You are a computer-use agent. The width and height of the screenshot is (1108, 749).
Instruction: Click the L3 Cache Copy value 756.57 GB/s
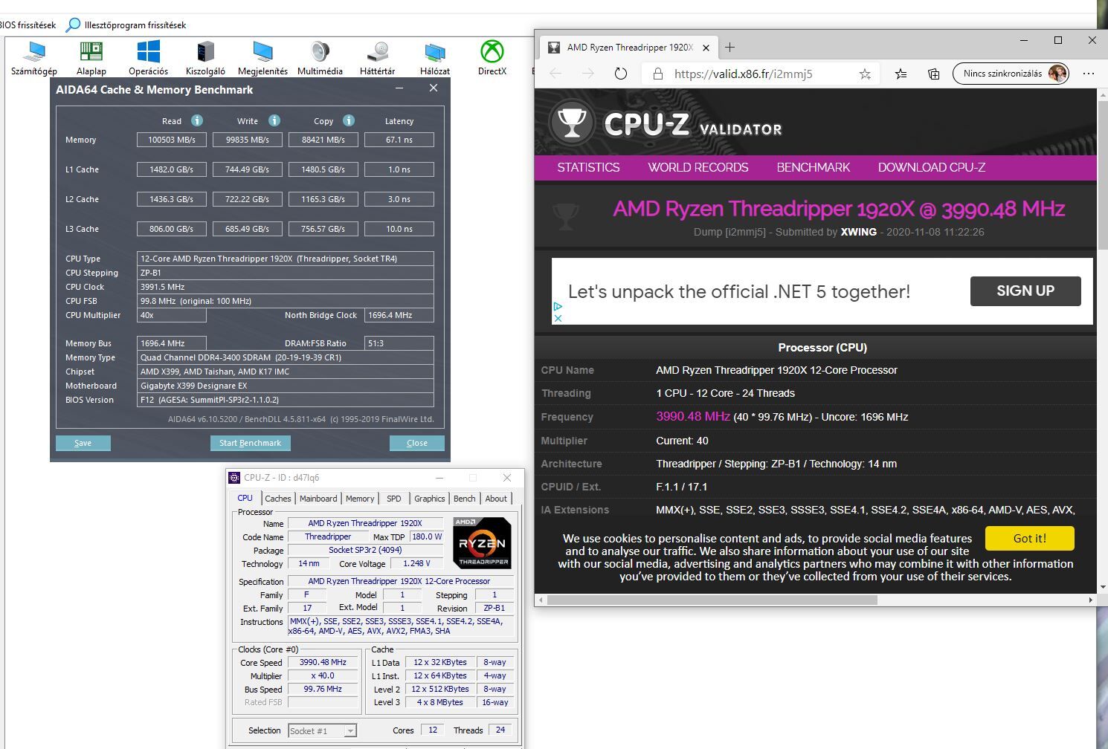[323, 229]
